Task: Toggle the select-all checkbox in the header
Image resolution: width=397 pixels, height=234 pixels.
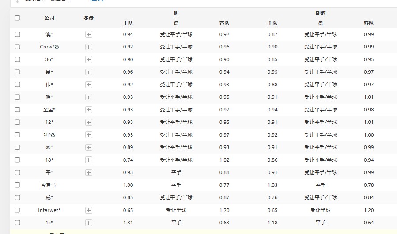Action: pyautogui.click(x=18, y=18)
